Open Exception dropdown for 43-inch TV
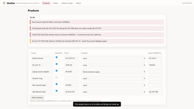The height and width of the screenshot is (109, 194). 113,65
